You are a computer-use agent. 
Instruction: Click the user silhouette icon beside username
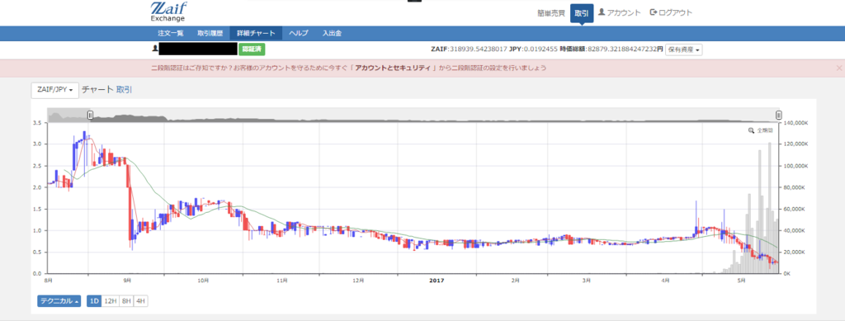click(x=156, y=49)
